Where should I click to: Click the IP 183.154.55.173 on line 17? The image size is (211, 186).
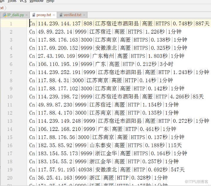58,154
